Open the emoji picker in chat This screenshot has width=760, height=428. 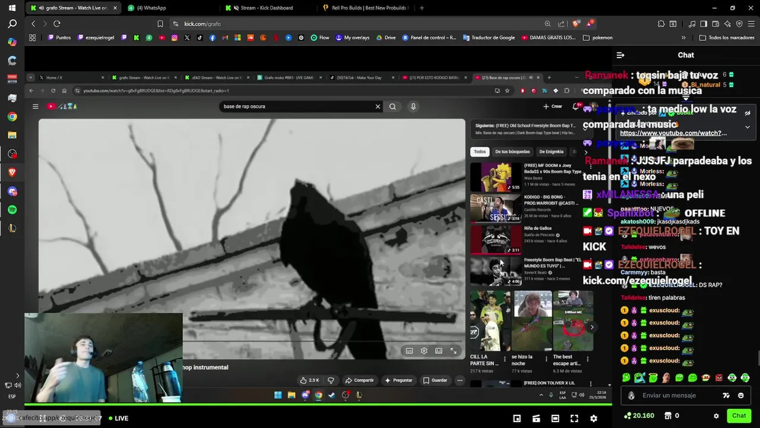(741, 395)
